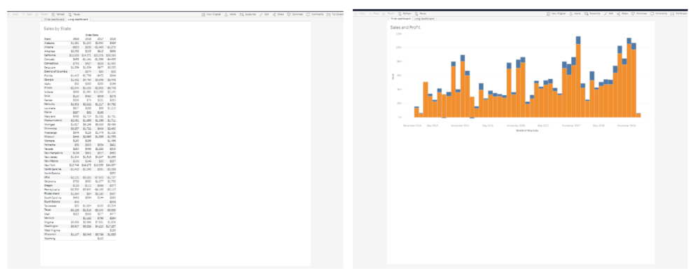This screenshot has height=280, width=700.
Task: Click Undo in the right window toolbar
Action: coord(359,14)
